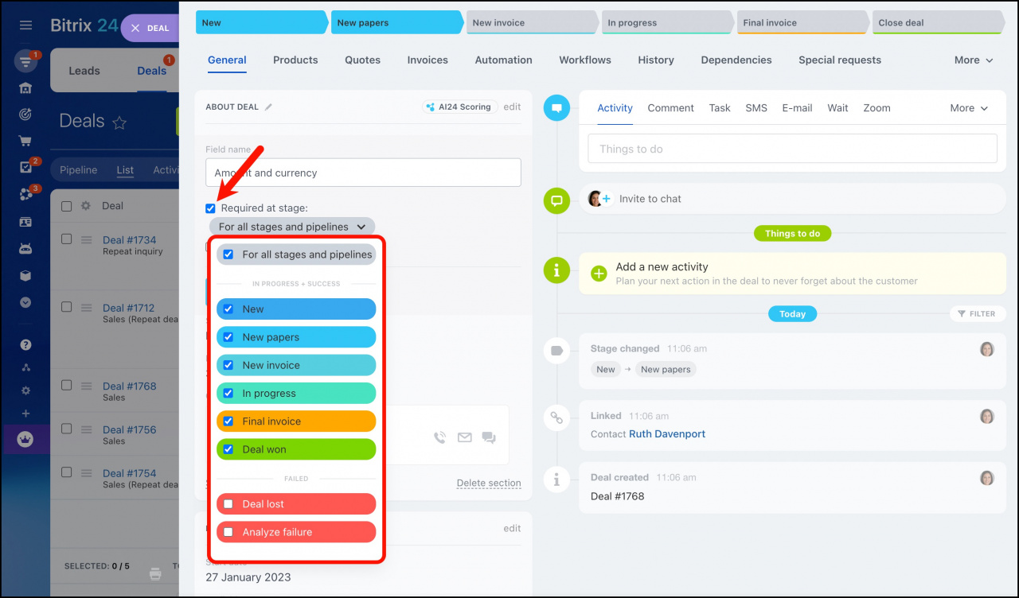Viewport: 1019px width, 598px height.
Task: Click AI24 Scoring button
Action: point(460,107)
